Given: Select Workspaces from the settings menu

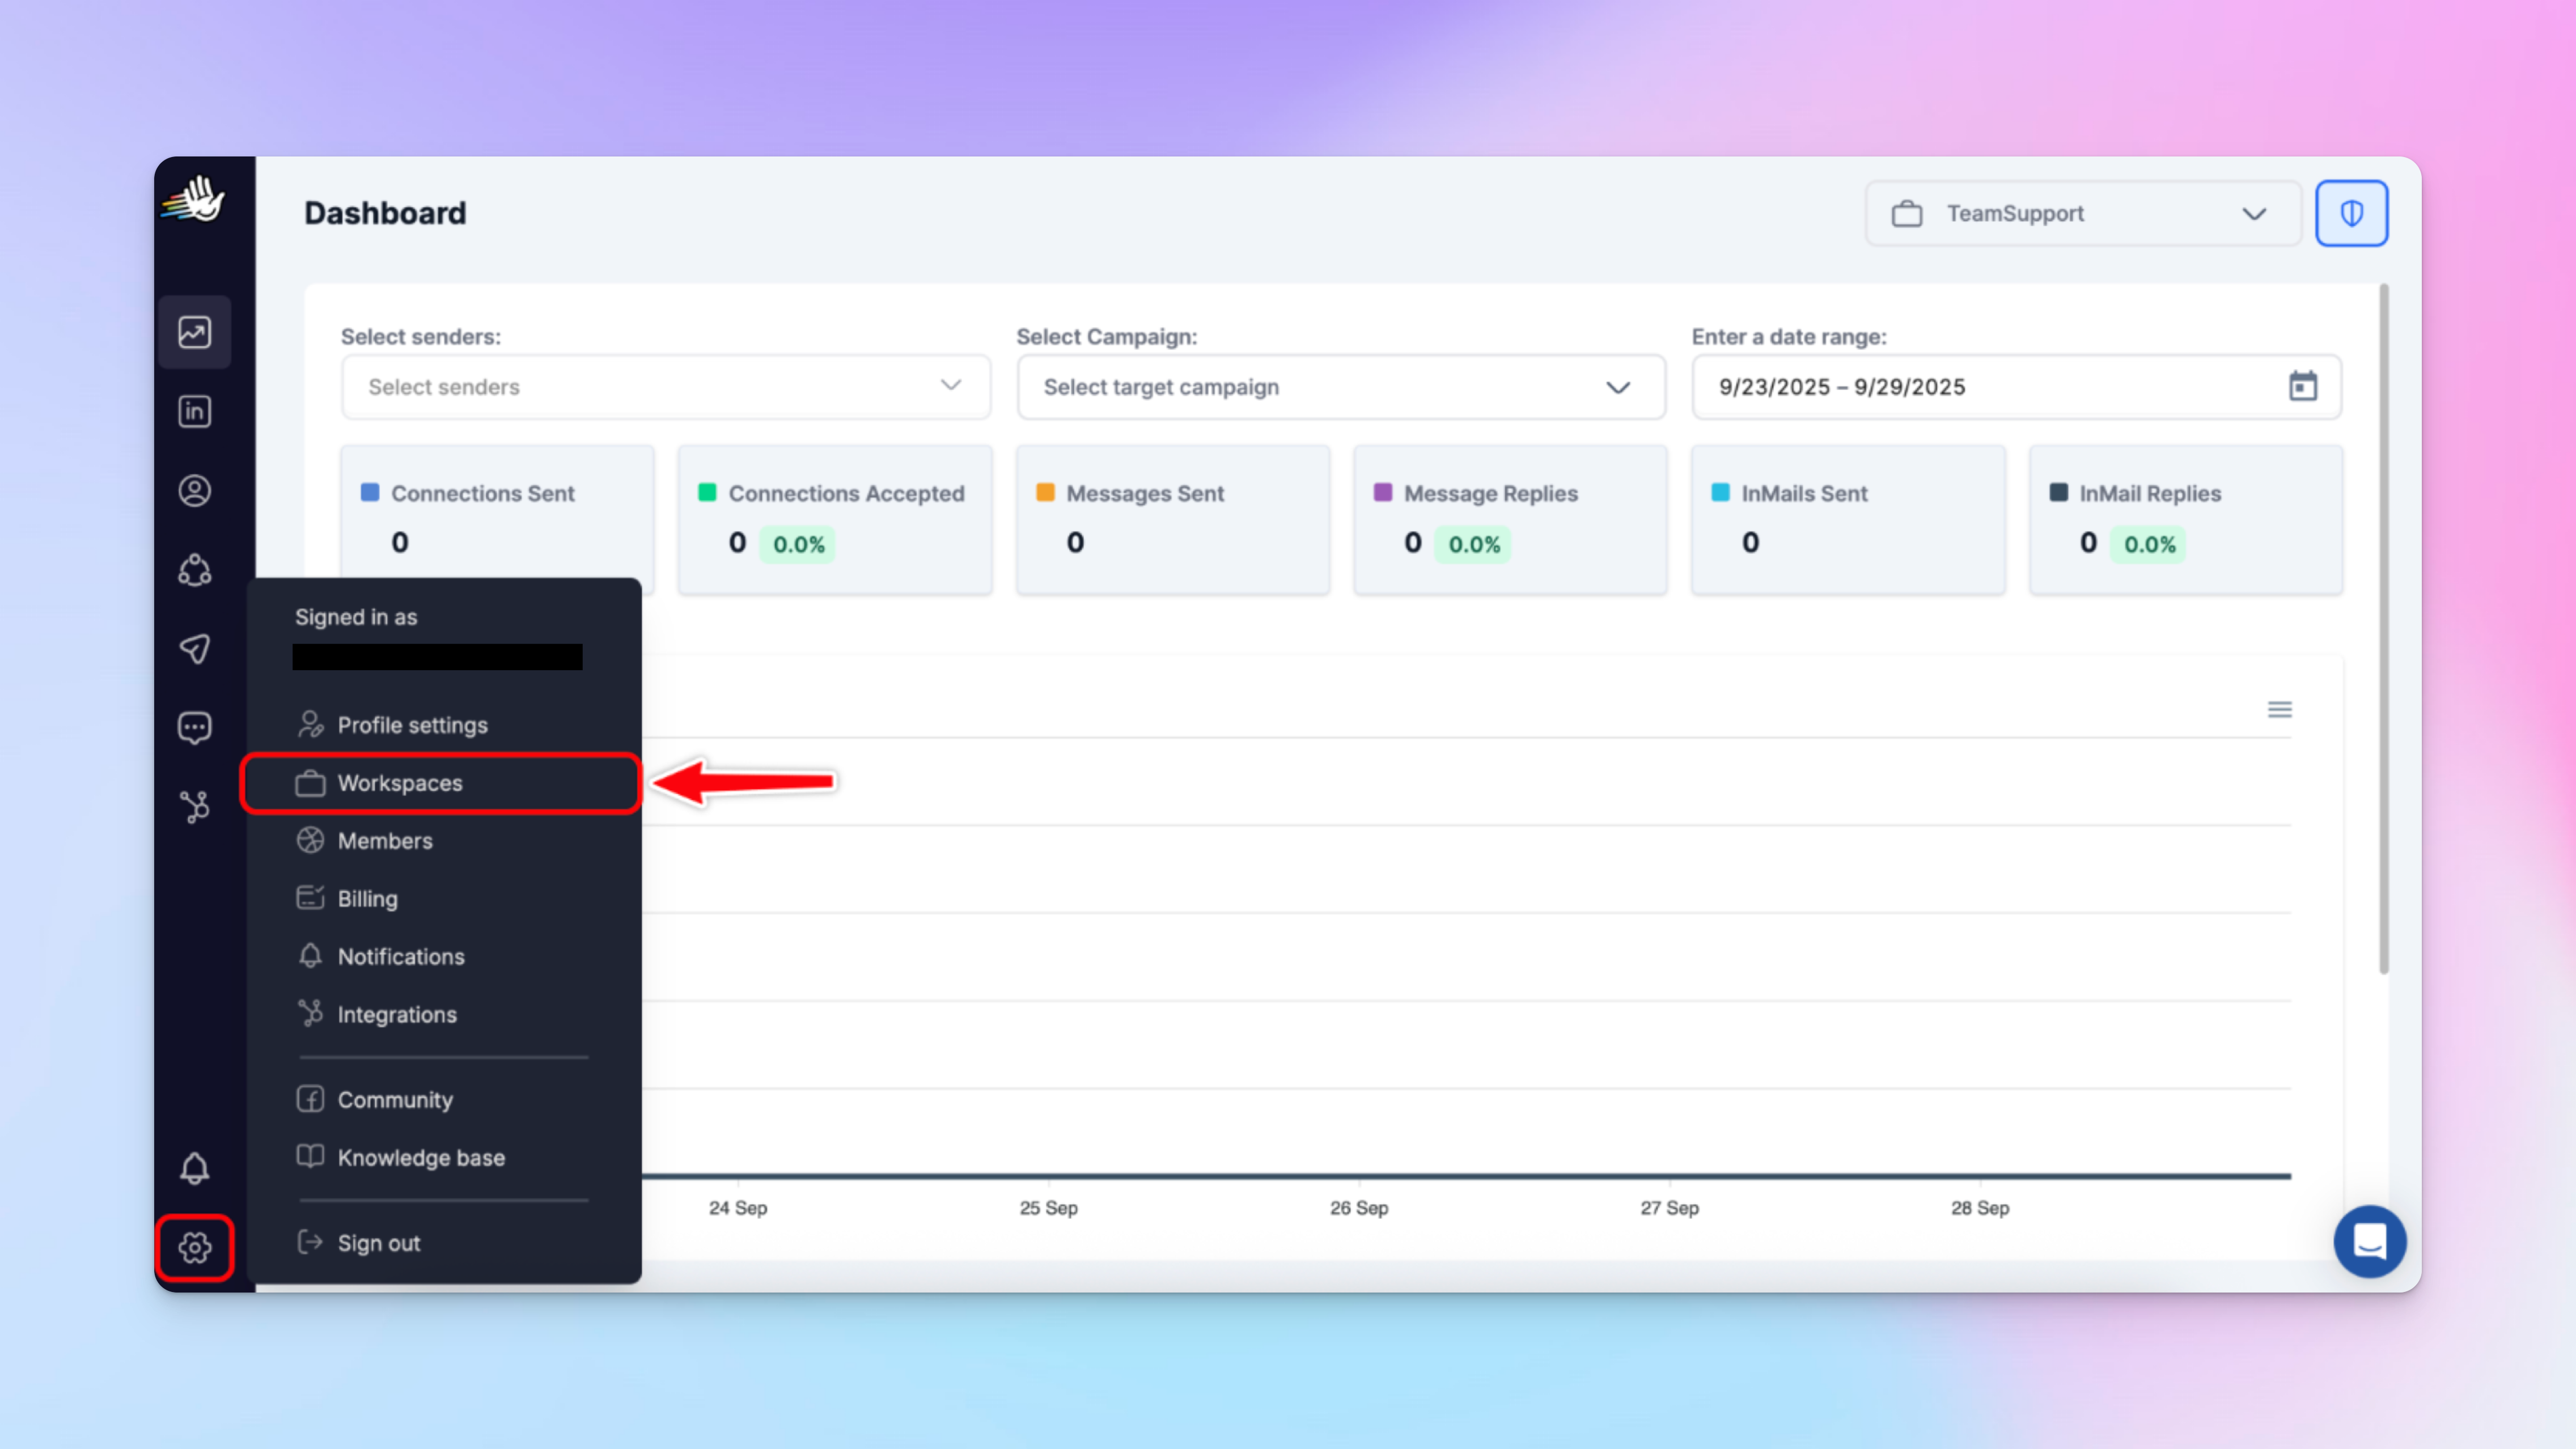Looking at the screenshot, I should [400, 783].
